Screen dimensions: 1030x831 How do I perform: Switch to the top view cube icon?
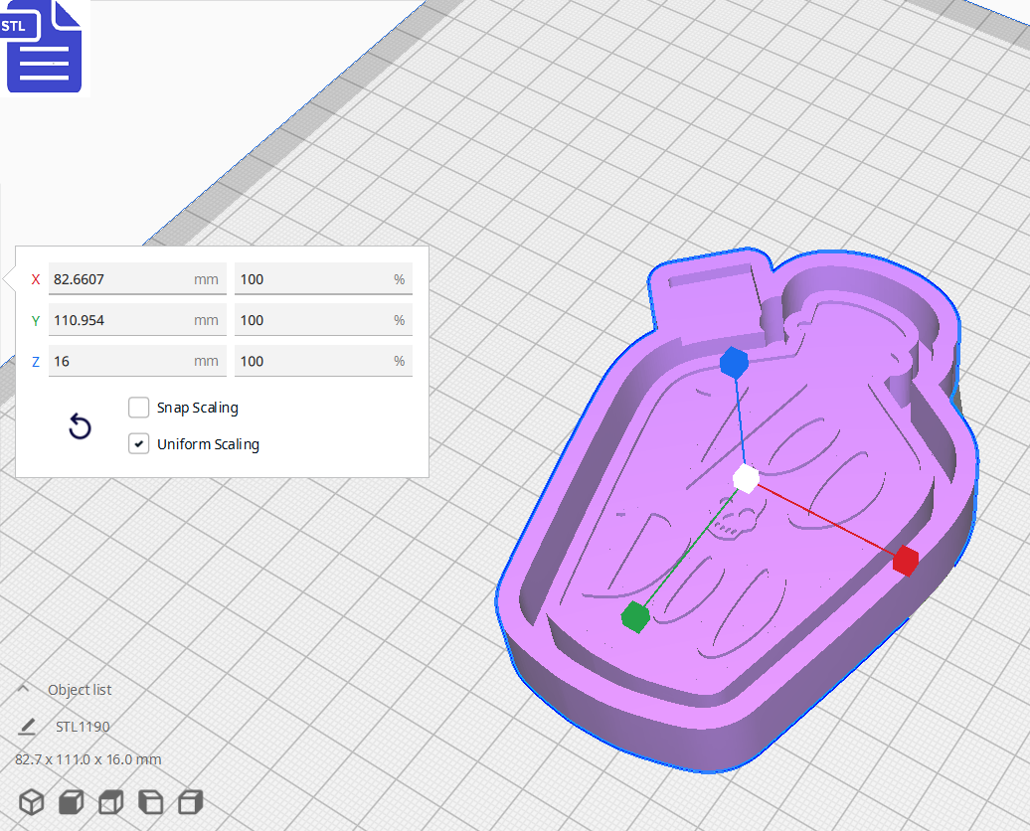point(110,802)
